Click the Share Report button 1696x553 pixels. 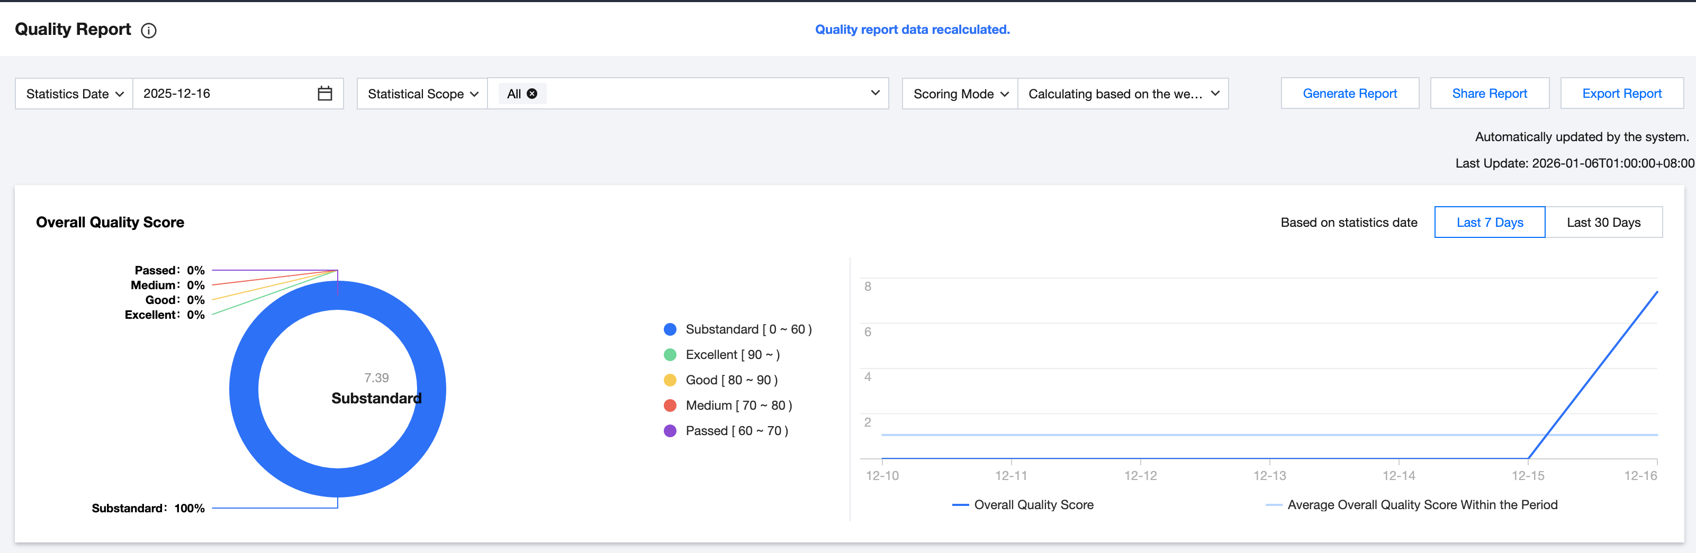coord(1489,94)
